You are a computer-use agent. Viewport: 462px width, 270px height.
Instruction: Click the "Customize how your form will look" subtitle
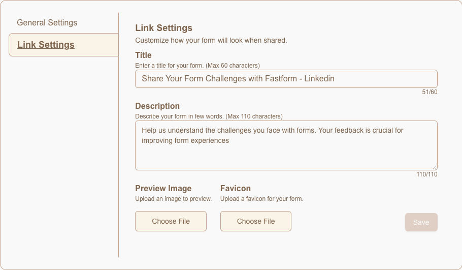pos(211,40)
